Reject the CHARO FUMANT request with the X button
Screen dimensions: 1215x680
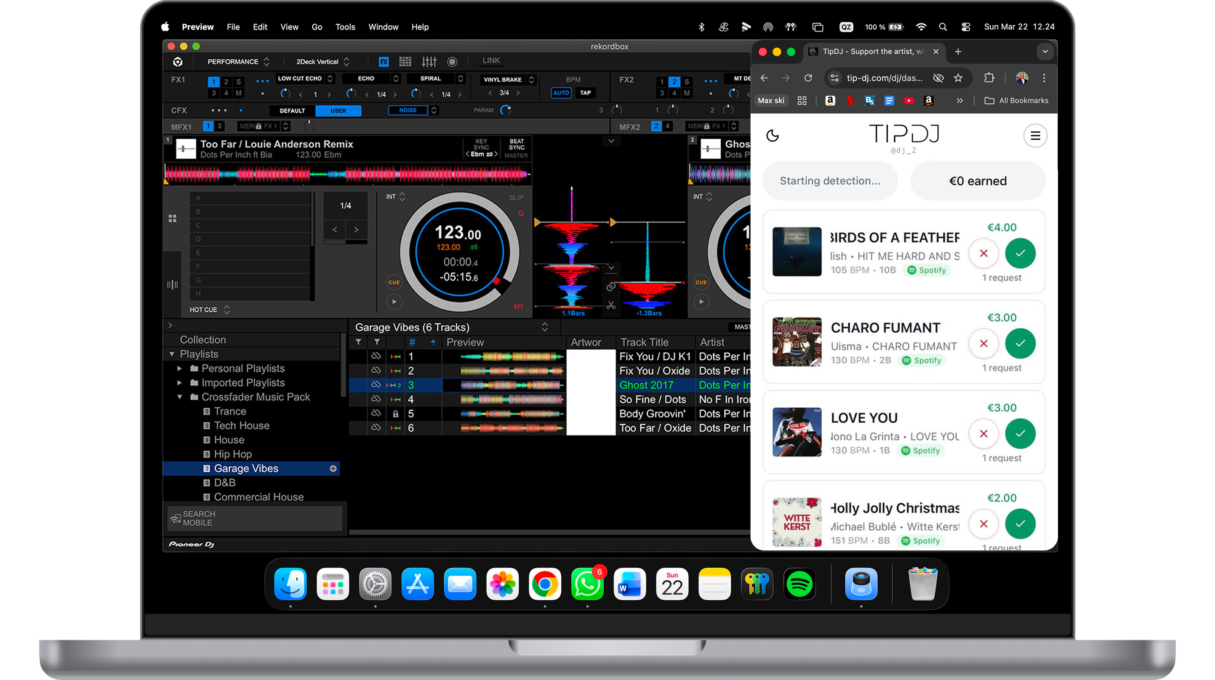[x=983, y=343]
